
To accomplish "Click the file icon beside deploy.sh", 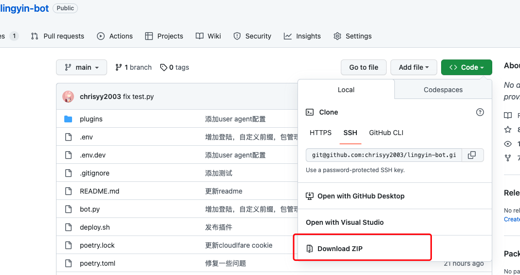I will point(68,227).
